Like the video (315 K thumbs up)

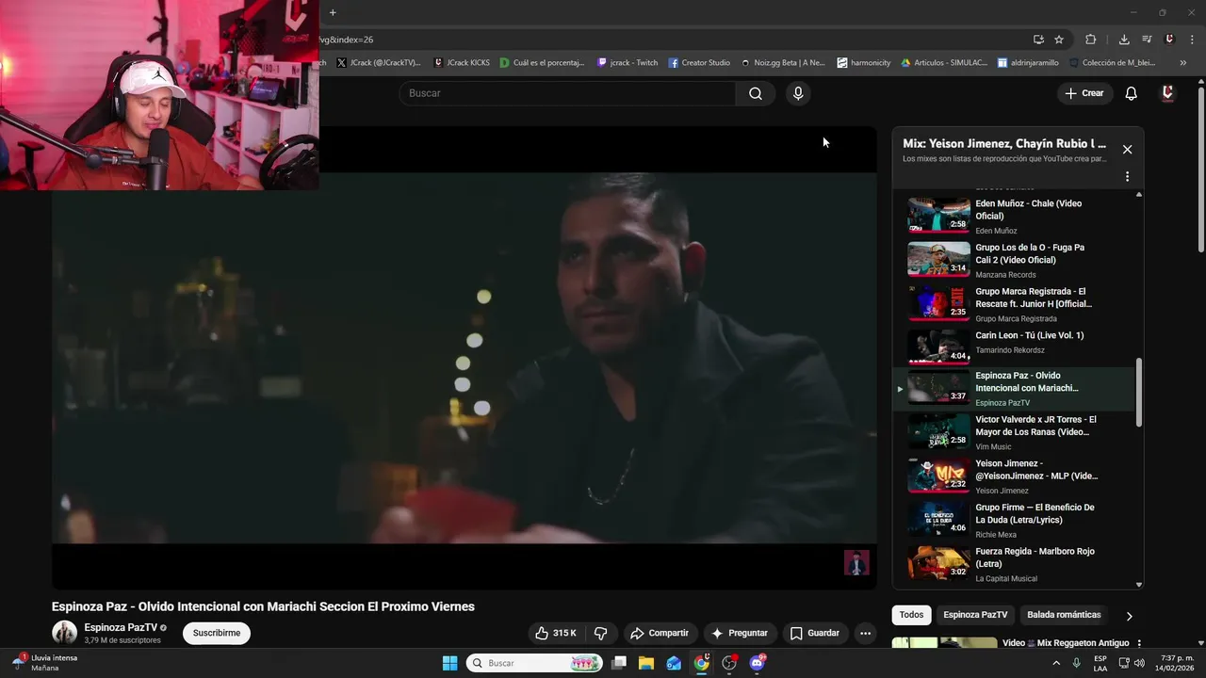tap(555, 633)
